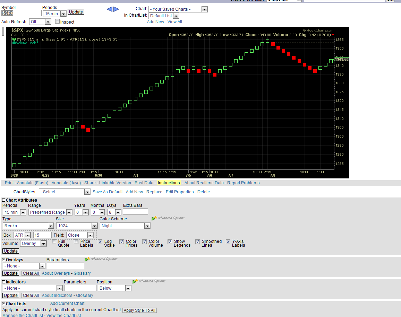Image resolution: width=401 pixels, height=317 pixels.
Task: Open the Linkable Version link
Action: click(115, 183)
